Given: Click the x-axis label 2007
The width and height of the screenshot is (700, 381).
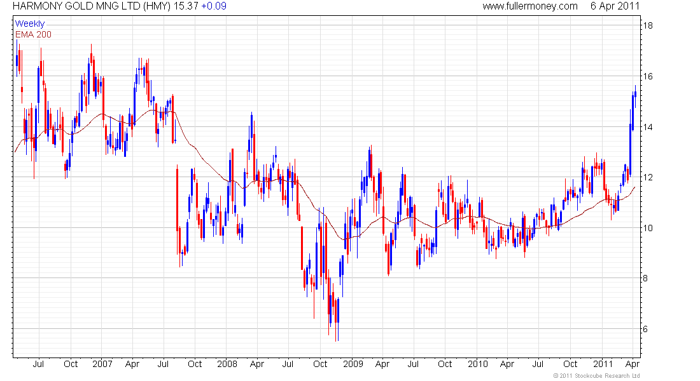Looking at the screenshot, I should pyautogui.click(x=102, y=364).
